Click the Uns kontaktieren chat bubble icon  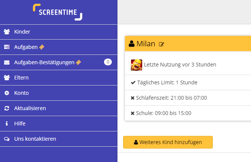pyautogui.click(x=7, y=139)
